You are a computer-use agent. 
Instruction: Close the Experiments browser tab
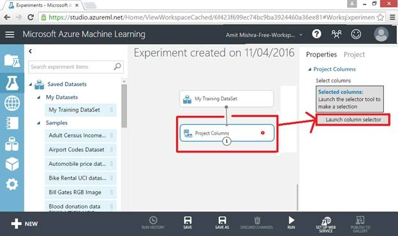[x=77, y=5]
